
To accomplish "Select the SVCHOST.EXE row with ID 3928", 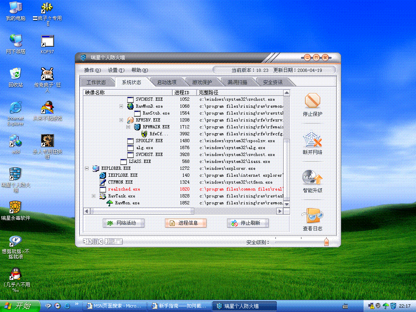I will click(183, 154).
